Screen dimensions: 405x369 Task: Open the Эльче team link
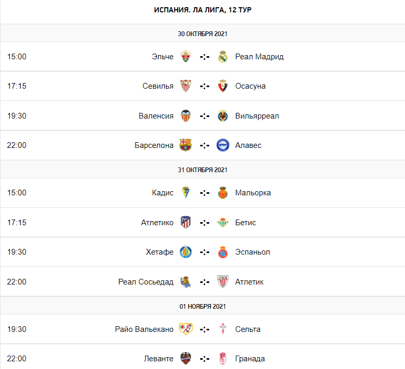[163, 57]
